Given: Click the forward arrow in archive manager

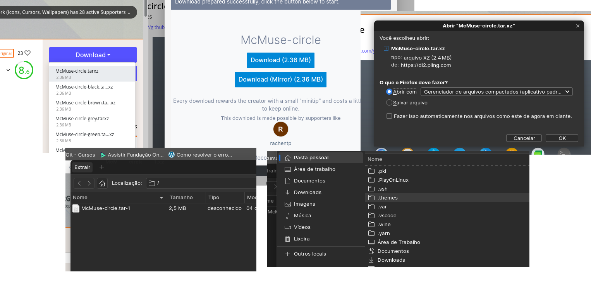Looking at the screenshot, I should (89, 183).
